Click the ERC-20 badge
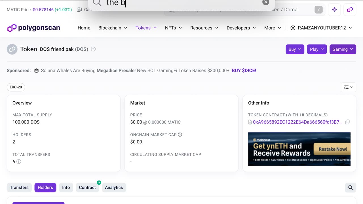The height and width of the screenshot is (204, 363). point(16,87)
